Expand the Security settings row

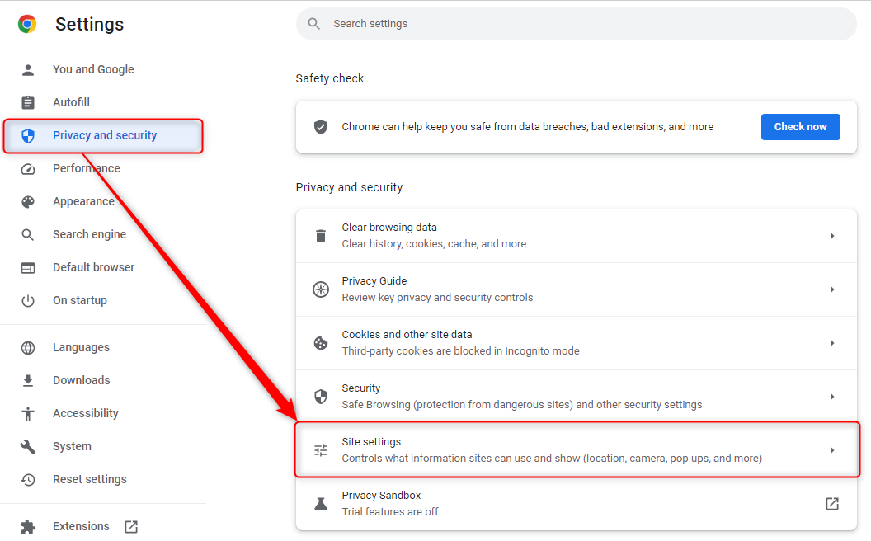[x=832, y=396]
